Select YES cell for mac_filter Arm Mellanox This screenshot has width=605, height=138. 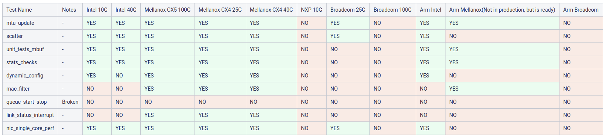point(454,89)
